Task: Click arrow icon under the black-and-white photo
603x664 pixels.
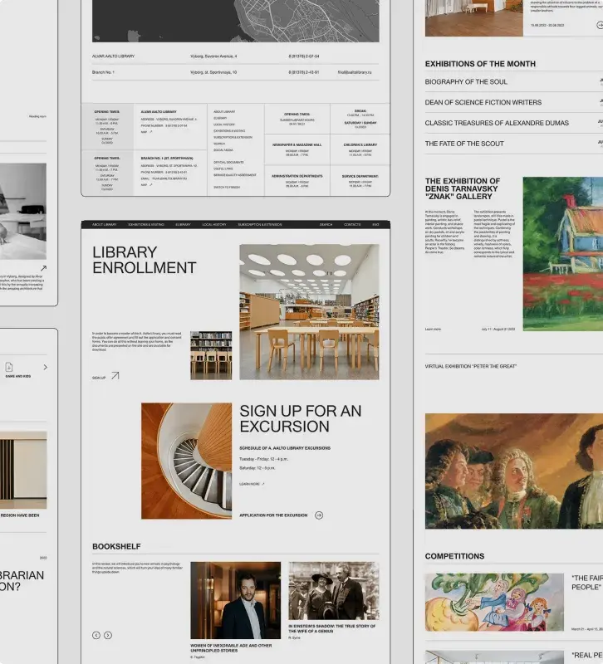Action: [43, 268]
